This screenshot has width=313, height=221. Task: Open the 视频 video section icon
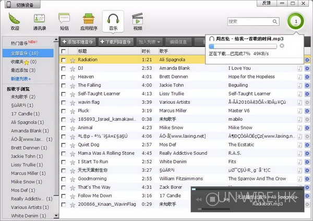click(137, 20)
